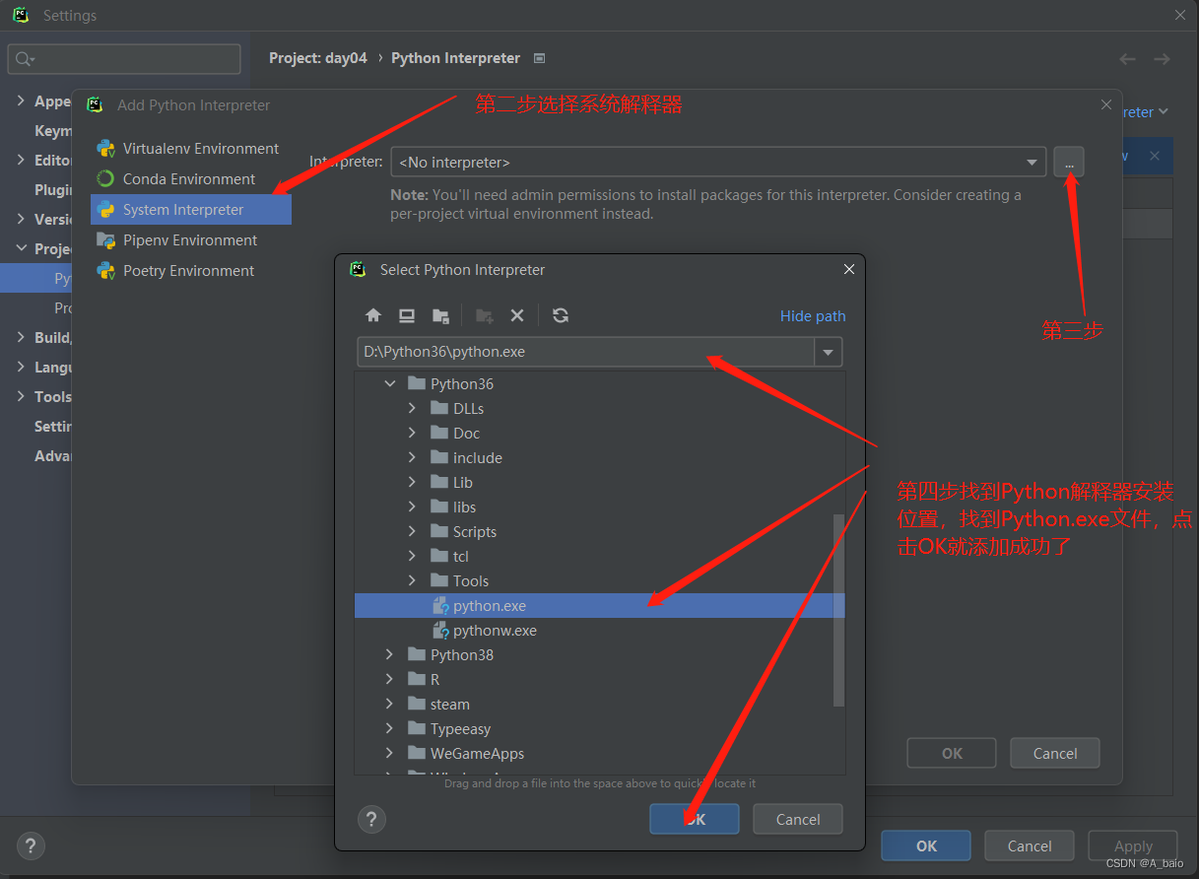Image resolution: width=1199 pixels, height=879 pixels.
Task: Click the Settings back arrow icon
Action: pyautogui.click(x=1128, y=59)
